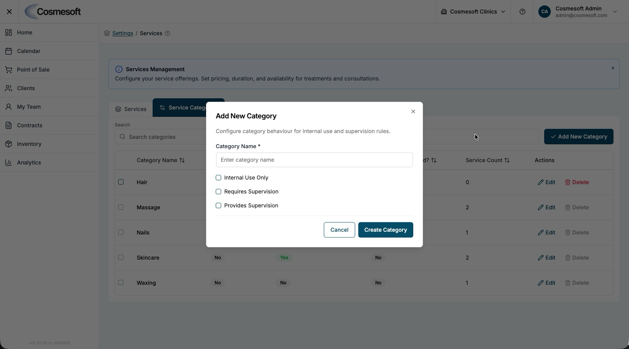This screenshot has height=349, width=629.
Task: Expand the Cosmesoft Clinics location dropdown
Action: point(473,12)
